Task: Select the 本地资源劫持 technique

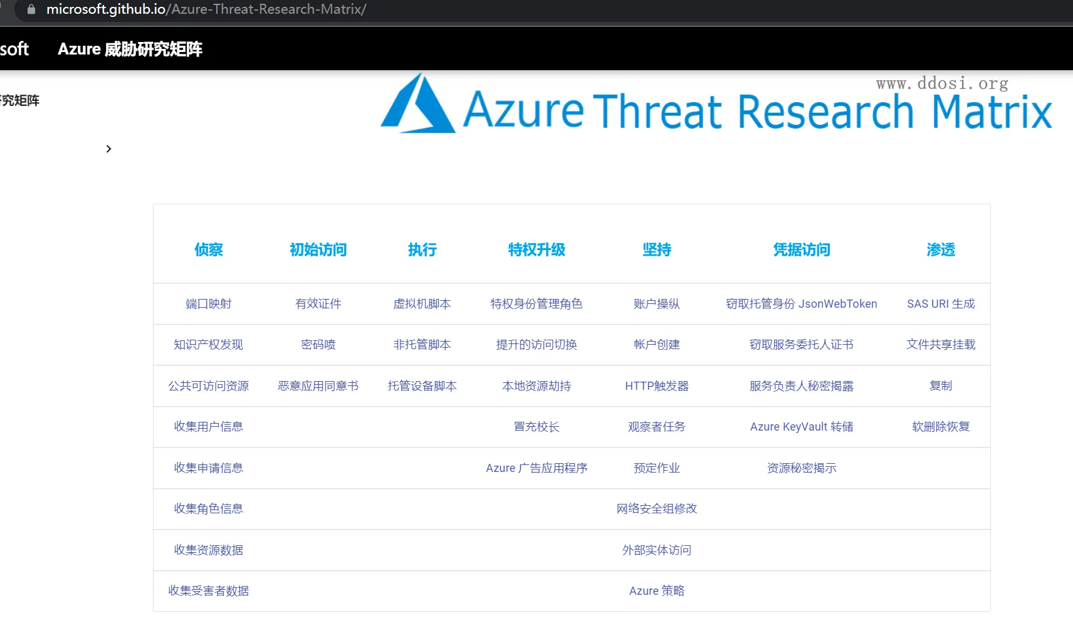Action: (x=536, y=386)
